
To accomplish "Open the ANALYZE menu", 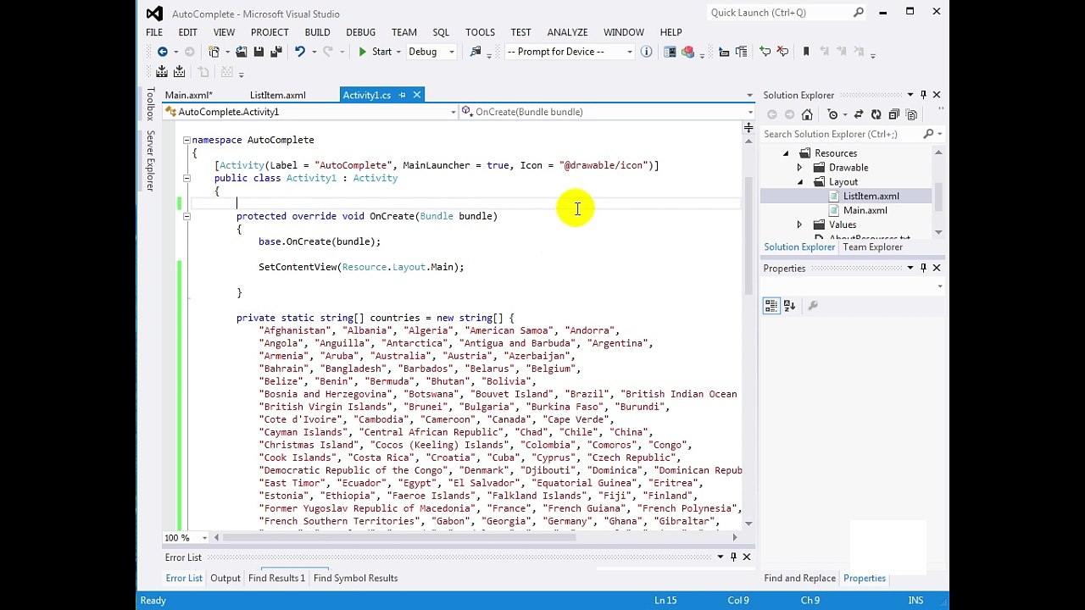I will click(x=567, y=32).
